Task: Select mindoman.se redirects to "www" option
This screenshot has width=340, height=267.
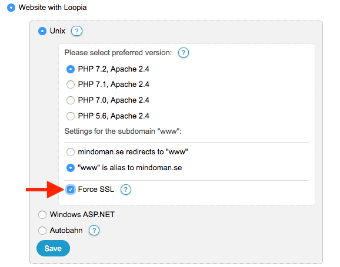Action: coord(71,152)
